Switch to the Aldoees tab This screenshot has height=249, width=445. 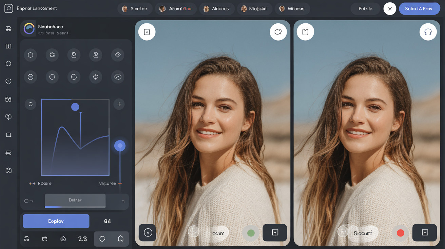point(216,9)
